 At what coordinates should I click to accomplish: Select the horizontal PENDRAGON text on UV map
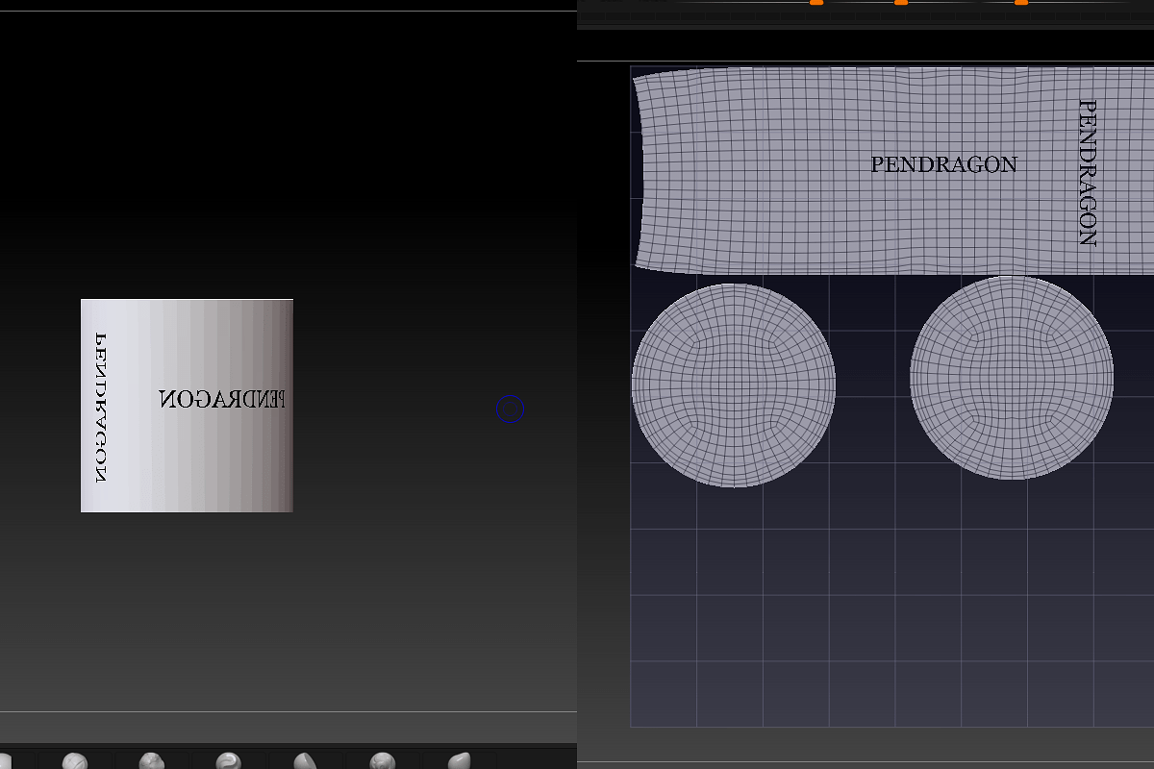point(943,164)
